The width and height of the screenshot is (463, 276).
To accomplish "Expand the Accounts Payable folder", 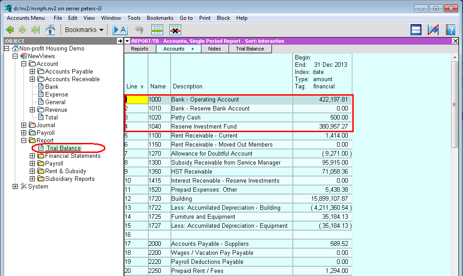I will (32, 71).
